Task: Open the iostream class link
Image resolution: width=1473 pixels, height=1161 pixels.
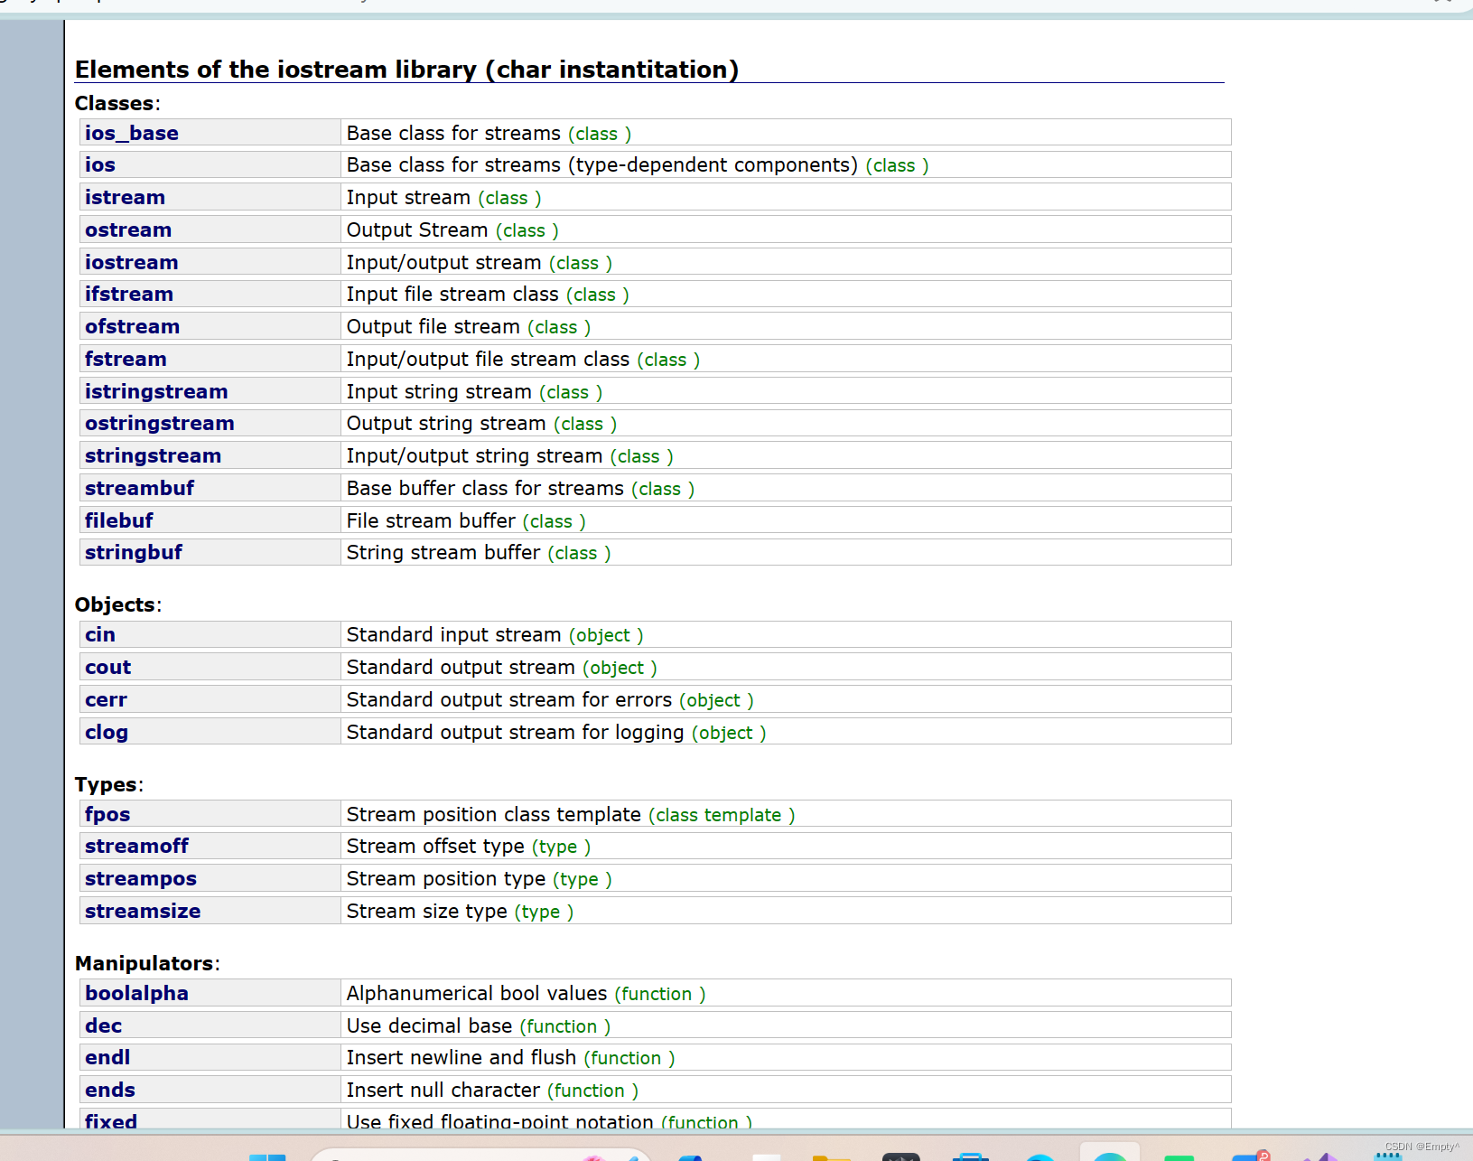Action: [x=132, y=262]
